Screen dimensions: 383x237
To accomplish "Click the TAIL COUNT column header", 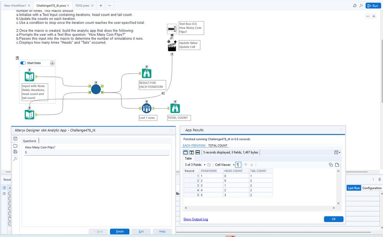I will tap(261, 171).
